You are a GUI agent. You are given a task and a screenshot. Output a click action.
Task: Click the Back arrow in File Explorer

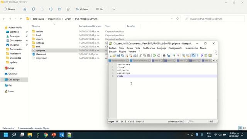4,19
